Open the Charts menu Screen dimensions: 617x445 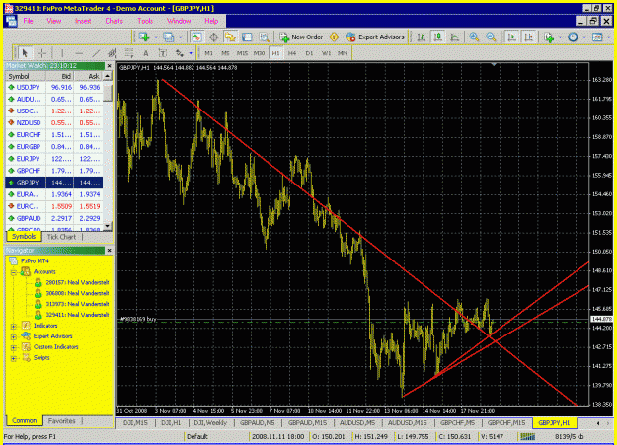click(115, 21)
